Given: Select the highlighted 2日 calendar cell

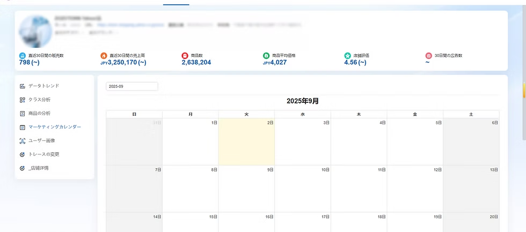Looking at the screenshot, I should tap(246, 141).
